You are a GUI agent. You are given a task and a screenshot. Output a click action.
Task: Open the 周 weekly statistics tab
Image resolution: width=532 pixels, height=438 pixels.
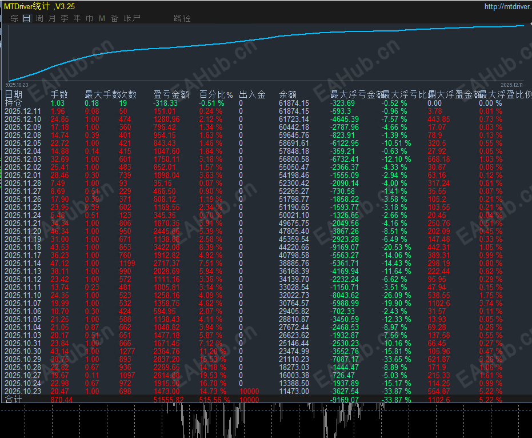click(x=39, y=18)
